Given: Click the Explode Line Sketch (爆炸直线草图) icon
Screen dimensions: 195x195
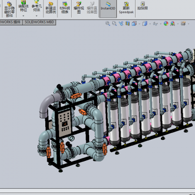Looking at the screenshot, I should 92,8.
